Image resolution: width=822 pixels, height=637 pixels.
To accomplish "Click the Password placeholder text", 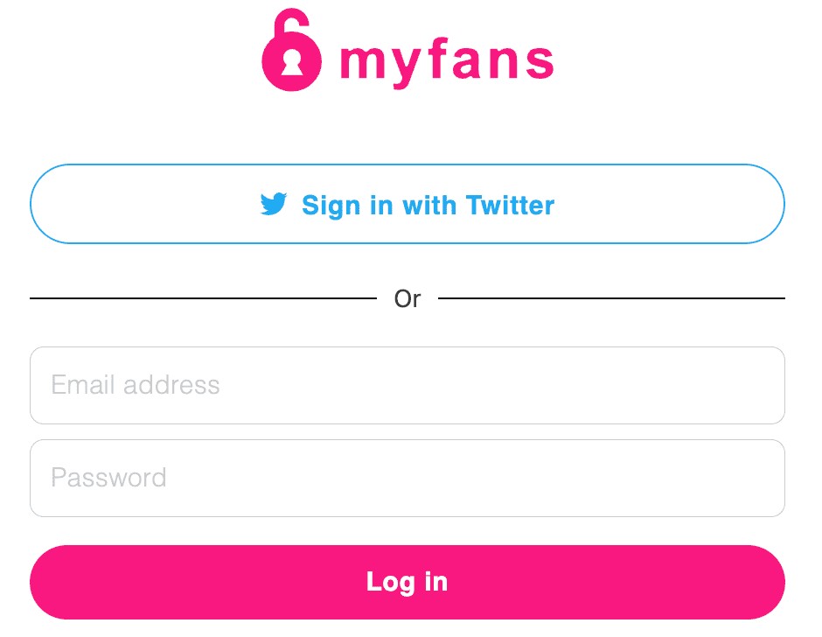I will (x=108, y=478).
